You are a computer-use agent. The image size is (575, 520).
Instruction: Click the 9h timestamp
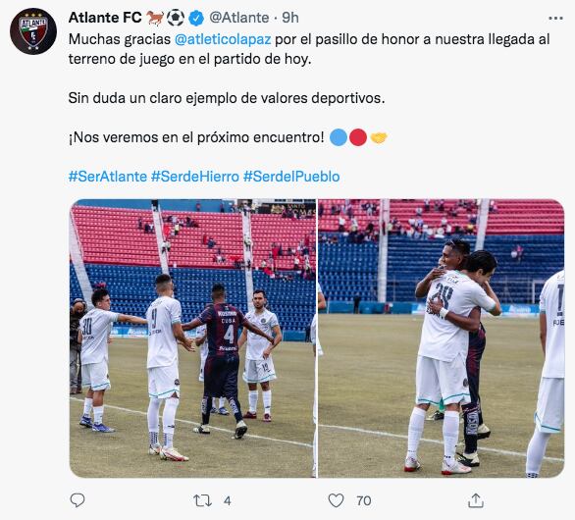coord(290,18)
